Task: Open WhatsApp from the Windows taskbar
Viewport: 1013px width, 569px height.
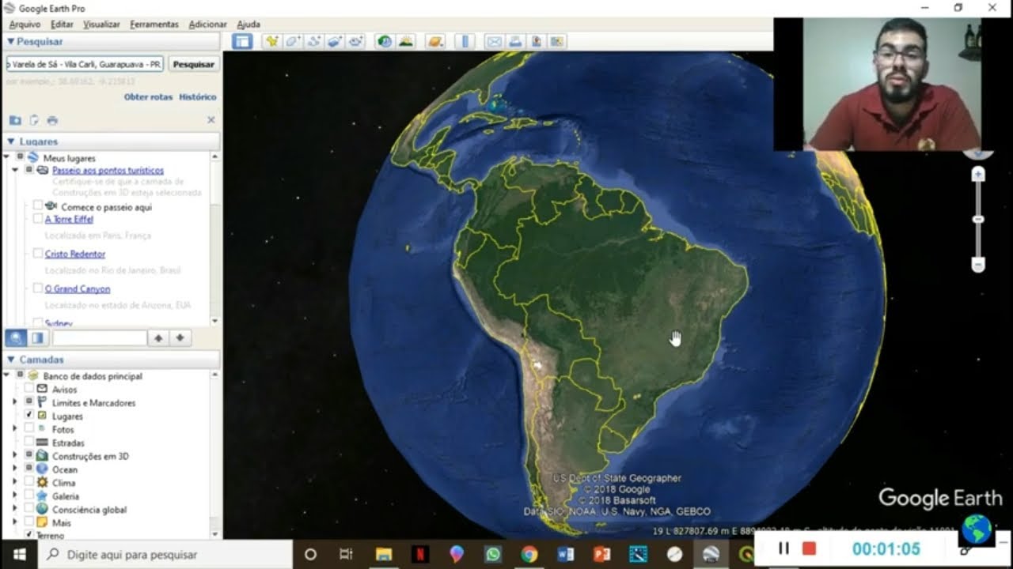Action: tap(493, 555)
